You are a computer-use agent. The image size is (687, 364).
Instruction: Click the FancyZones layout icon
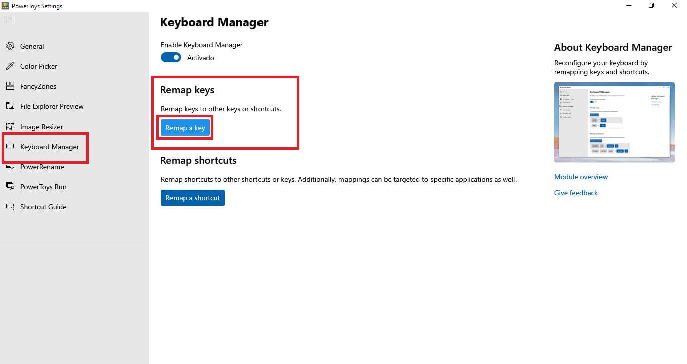pos(10,86)
